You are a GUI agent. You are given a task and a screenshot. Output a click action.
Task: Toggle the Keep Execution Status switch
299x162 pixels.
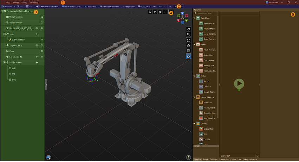click(x=38, y=6)
